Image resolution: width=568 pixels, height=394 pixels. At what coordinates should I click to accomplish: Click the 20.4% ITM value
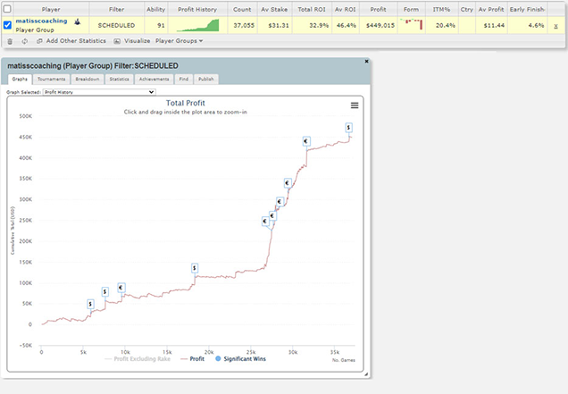click(446, 25)
